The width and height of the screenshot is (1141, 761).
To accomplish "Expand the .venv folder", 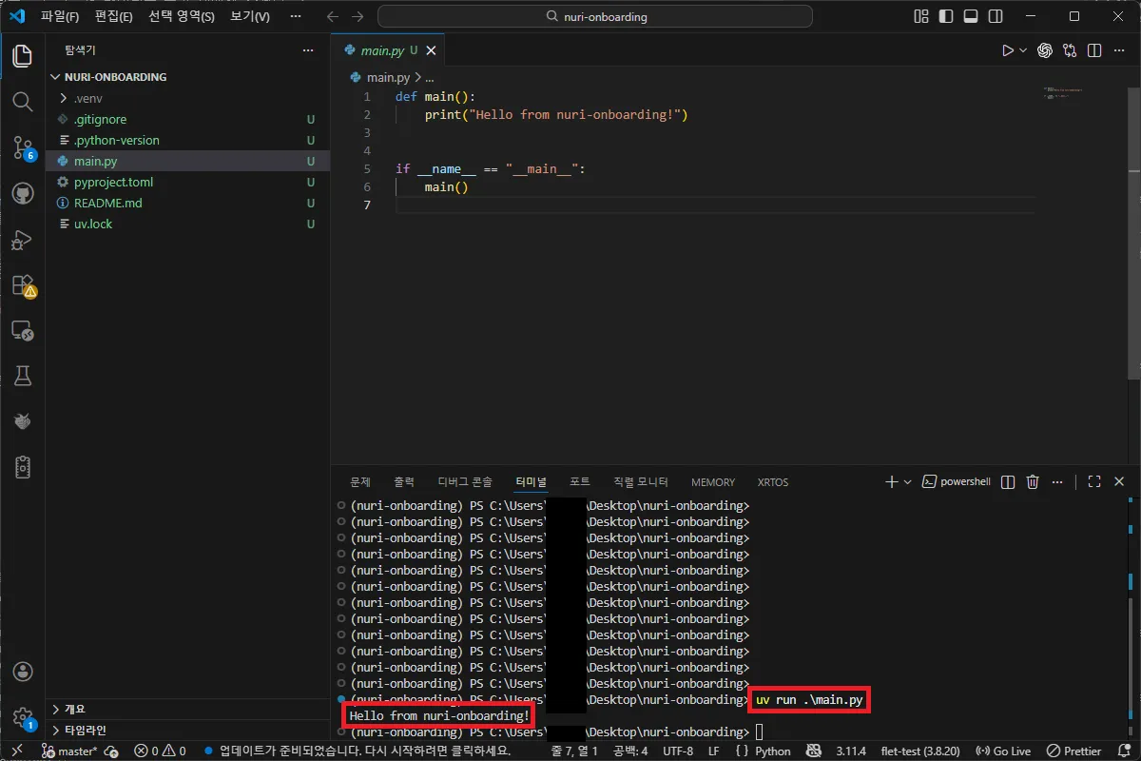I will point(187,98).
